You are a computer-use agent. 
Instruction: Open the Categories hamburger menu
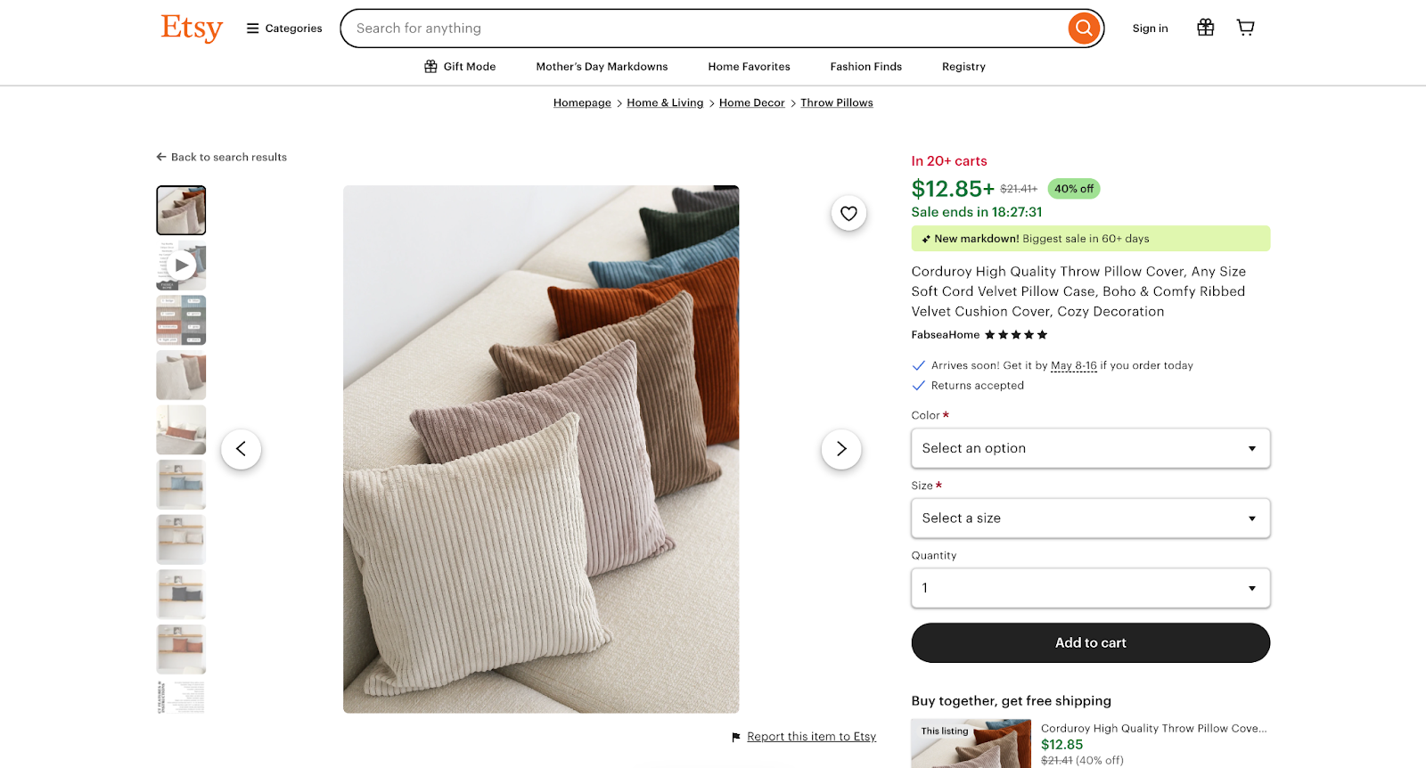click(251, 28)
